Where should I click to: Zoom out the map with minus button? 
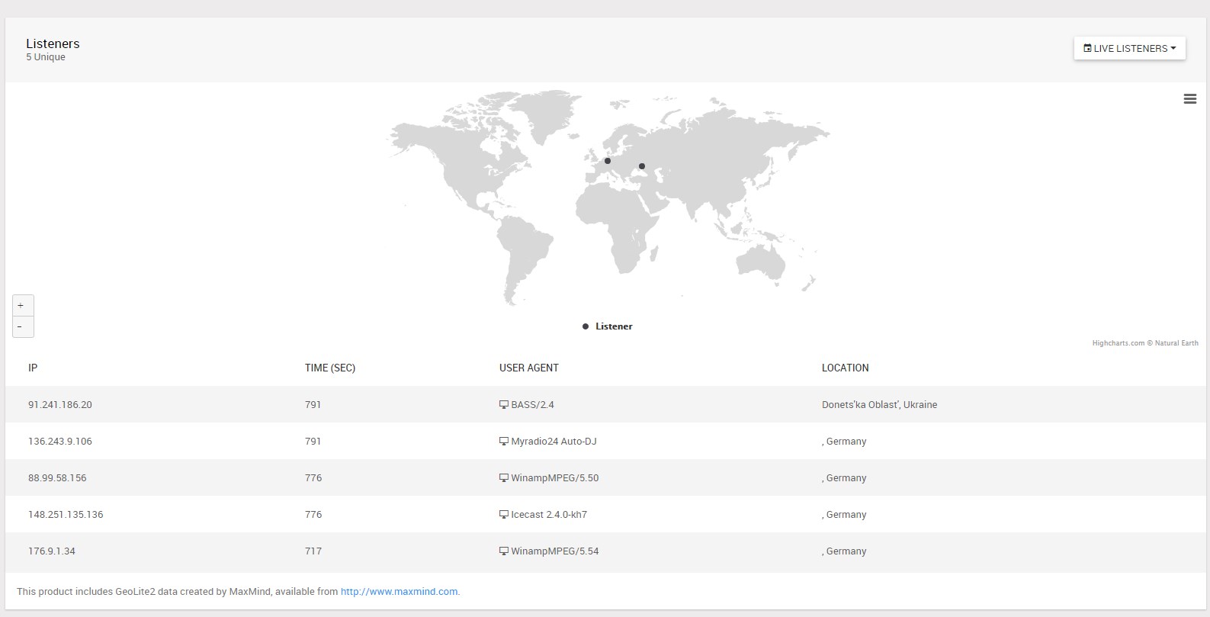(x=23, y=326)
